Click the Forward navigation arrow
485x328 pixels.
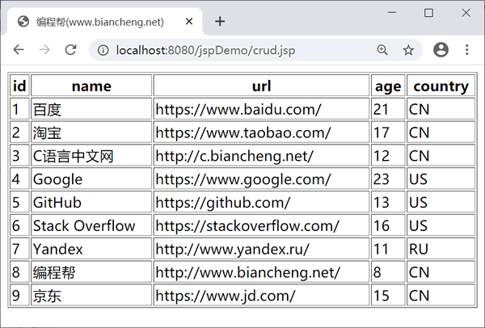click(x=44, y=49)
